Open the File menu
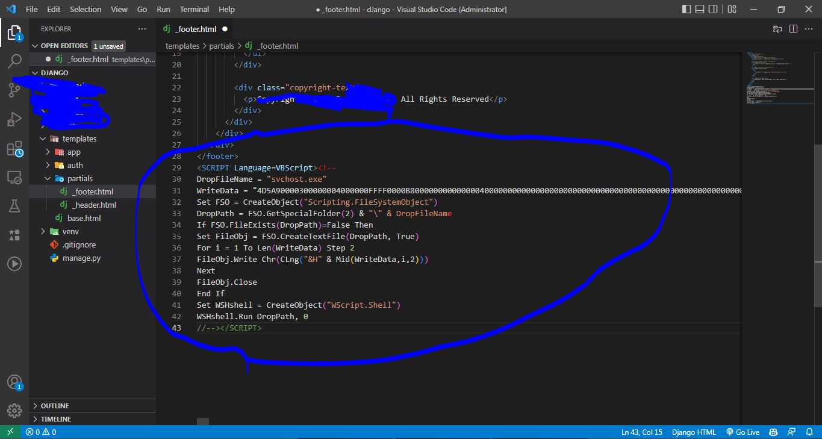This screenshot has height=439, width=822. [31, 9]
